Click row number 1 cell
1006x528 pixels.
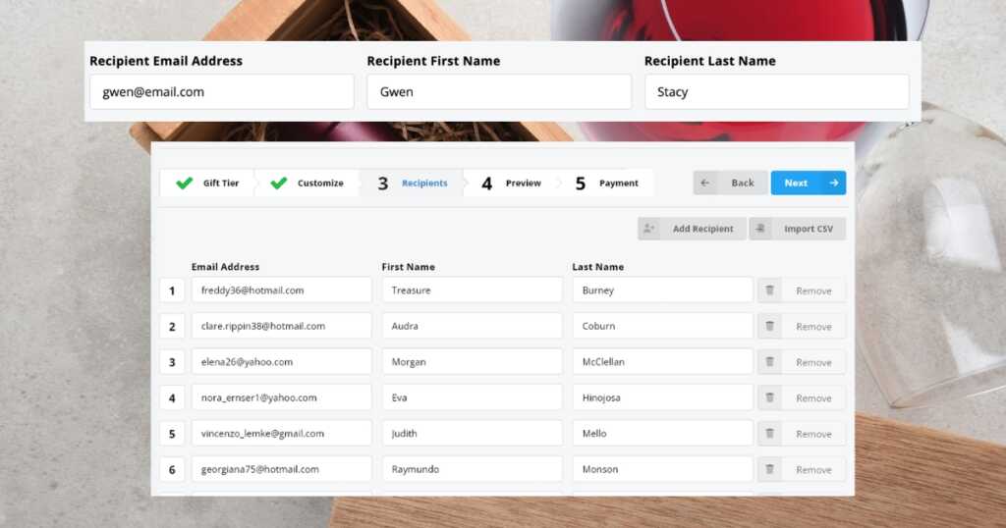[x=172, y=290]
